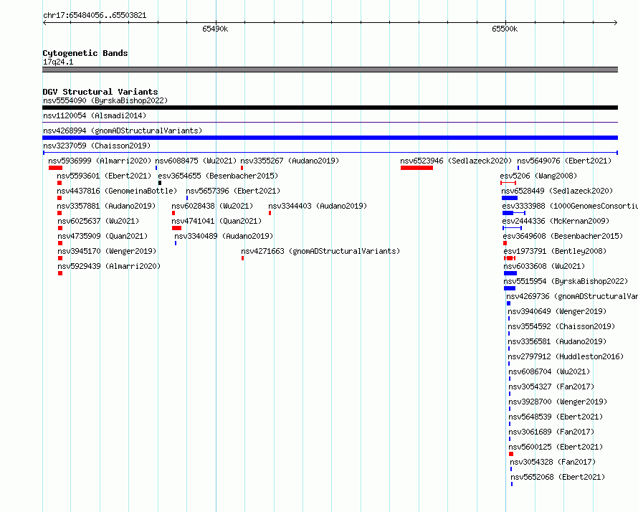638x512 pixels.
Task: Open nsv5600125 (Ebert2021) variant
Action: click(x=556, y=447)
